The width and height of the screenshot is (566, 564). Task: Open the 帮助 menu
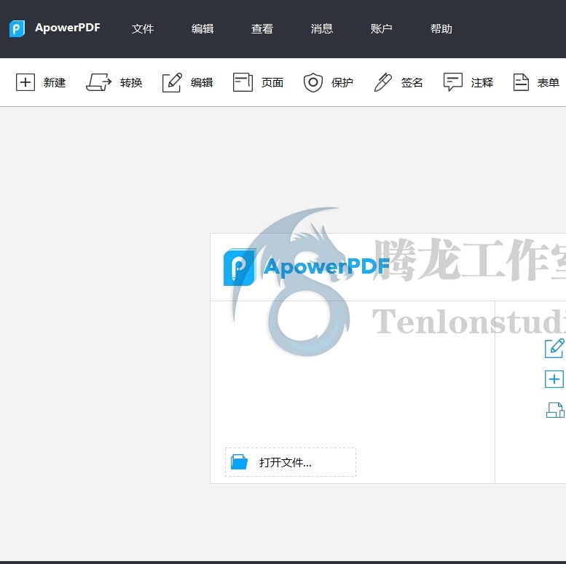click(x=441, y=28)
